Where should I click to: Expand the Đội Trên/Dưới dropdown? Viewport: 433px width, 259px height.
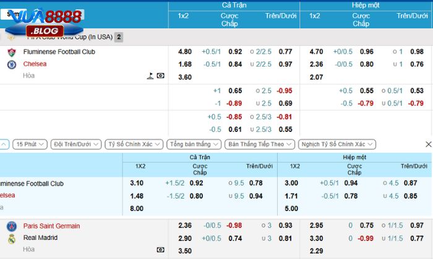click(x=76, y=144)
